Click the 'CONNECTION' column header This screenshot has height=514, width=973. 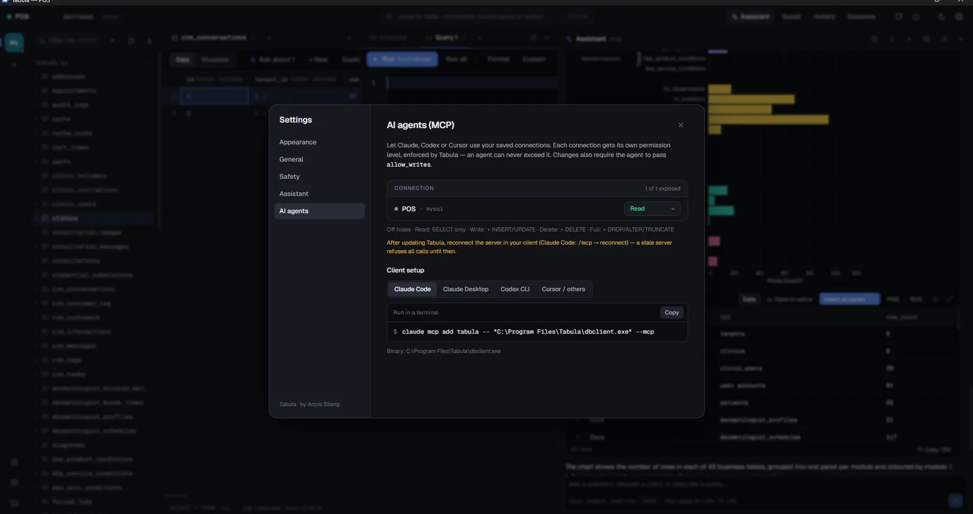click(x=414, y=188)
